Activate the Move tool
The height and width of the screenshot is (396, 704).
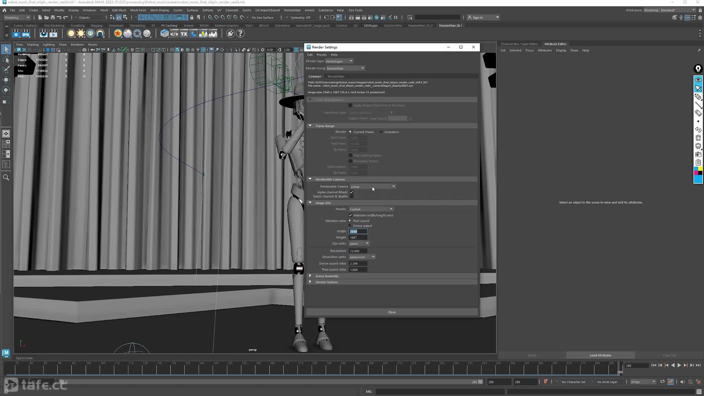pyautogui.click(x=6, y=80)
